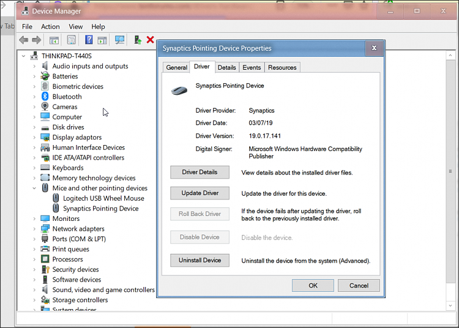Click the Processors chip icon

[x=45, y=259]
